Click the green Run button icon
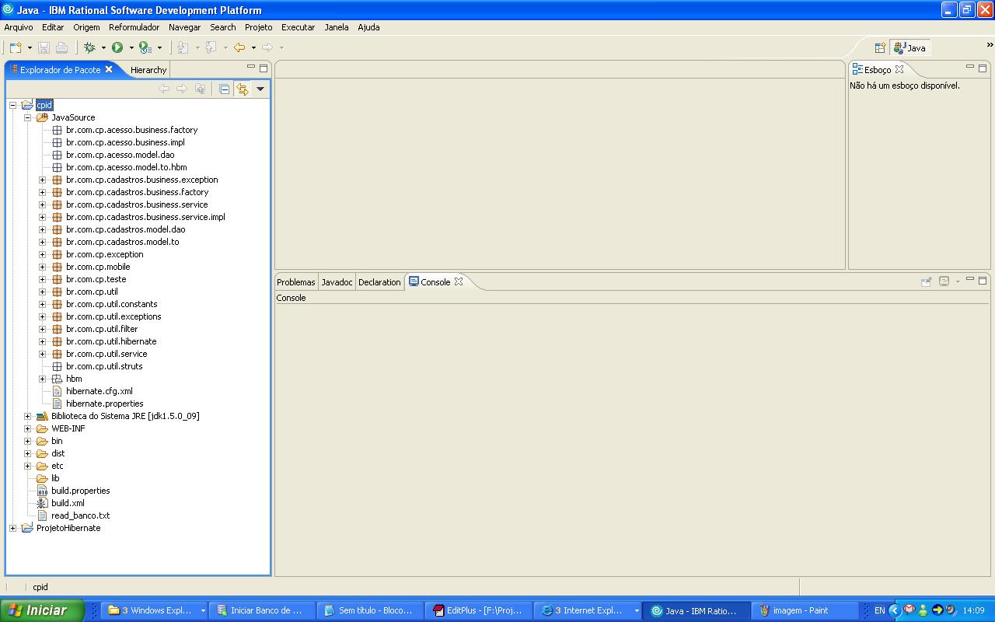This screenshot has width=995, height=622. tap(117, 47)
